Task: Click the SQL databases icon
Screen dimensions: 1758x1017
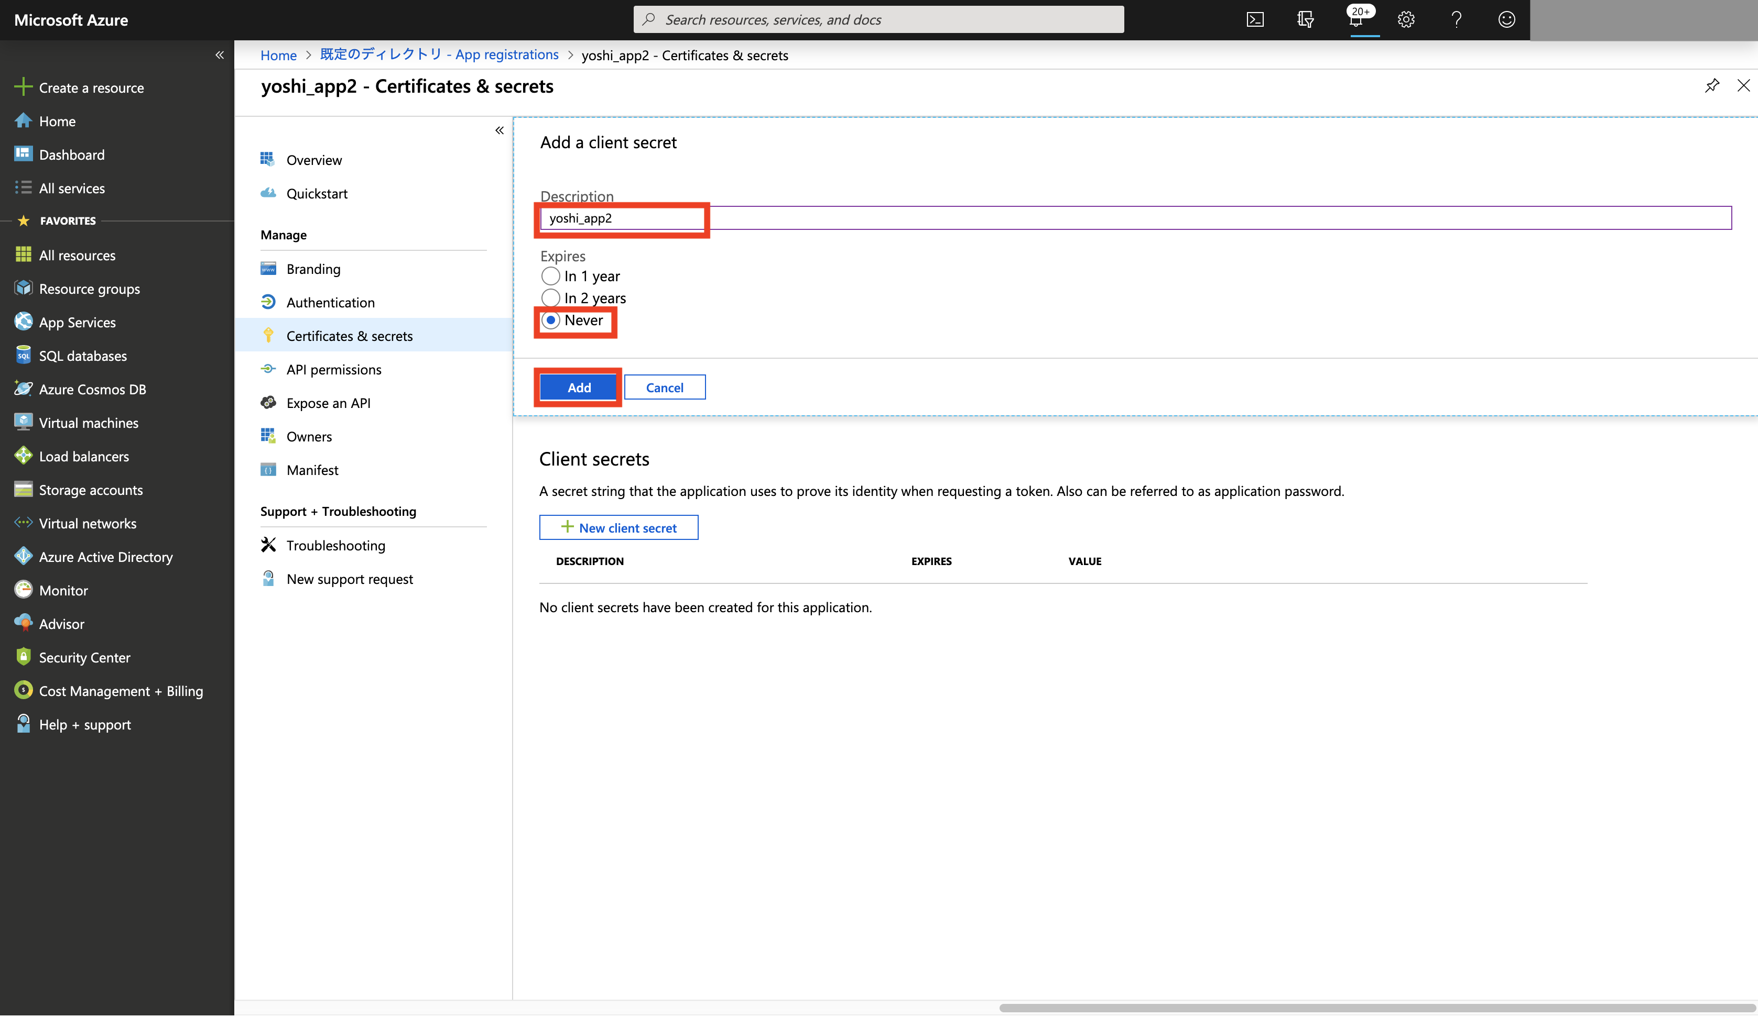Action: (x=23, y=355)
